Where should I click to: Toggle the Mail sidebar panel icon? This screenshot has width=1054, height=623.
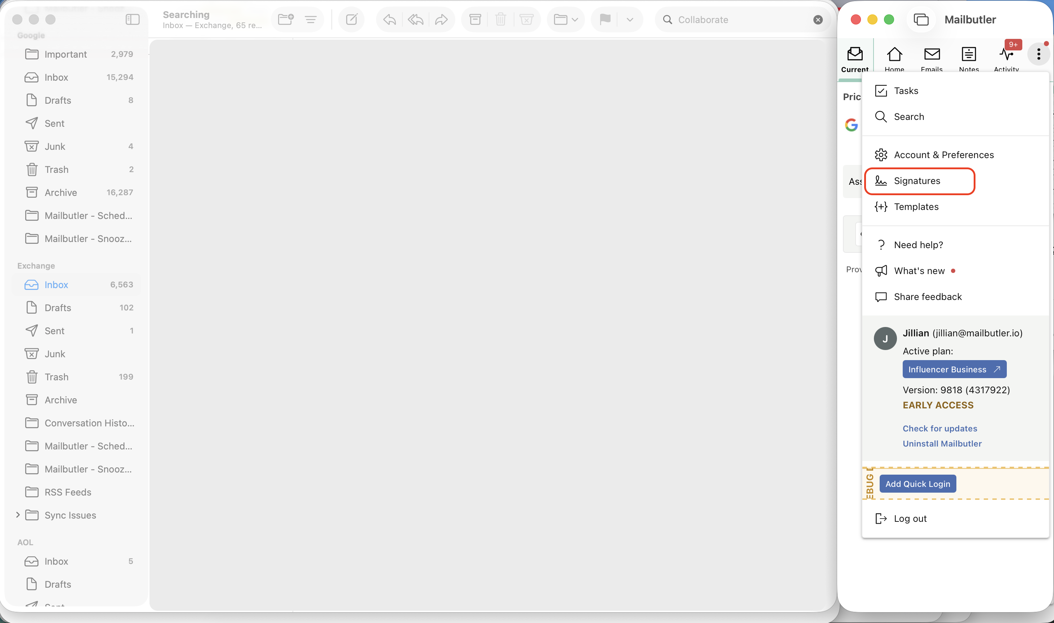pos(132,19)
